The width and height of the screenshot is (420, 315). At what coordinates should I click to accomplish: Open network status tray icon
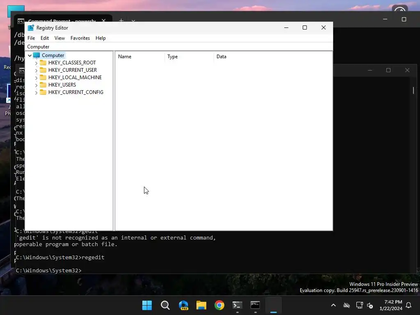pyautogui.click(x=359, y=305)
